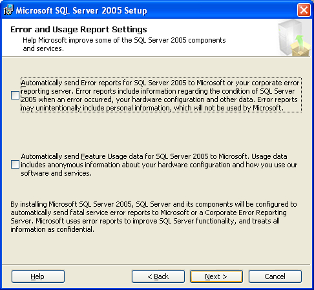Image resolution: width=314 pixels, height=290 pixels.
Task: Select the Error reports description label
Action: [x=161, y=95]
